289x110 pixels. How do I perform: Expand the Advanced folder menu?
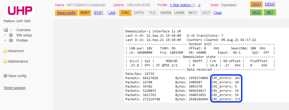(15, 51)
